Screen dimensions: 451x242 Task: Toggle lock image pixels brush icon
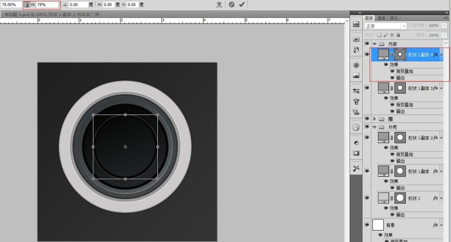click(x=386, y=35)
